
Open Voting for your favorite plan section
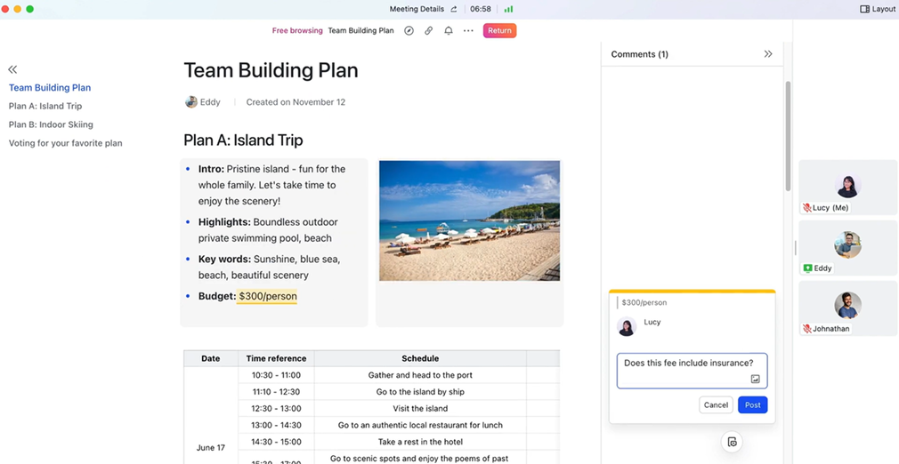[x=65, y=143]
